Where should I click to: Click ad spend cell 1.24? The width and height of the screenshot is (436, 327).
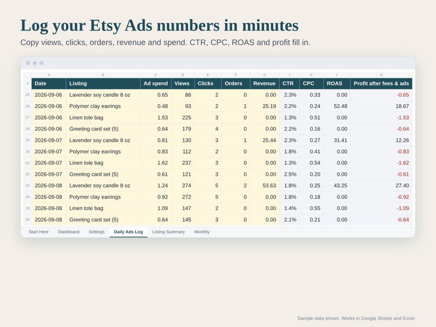155,185
